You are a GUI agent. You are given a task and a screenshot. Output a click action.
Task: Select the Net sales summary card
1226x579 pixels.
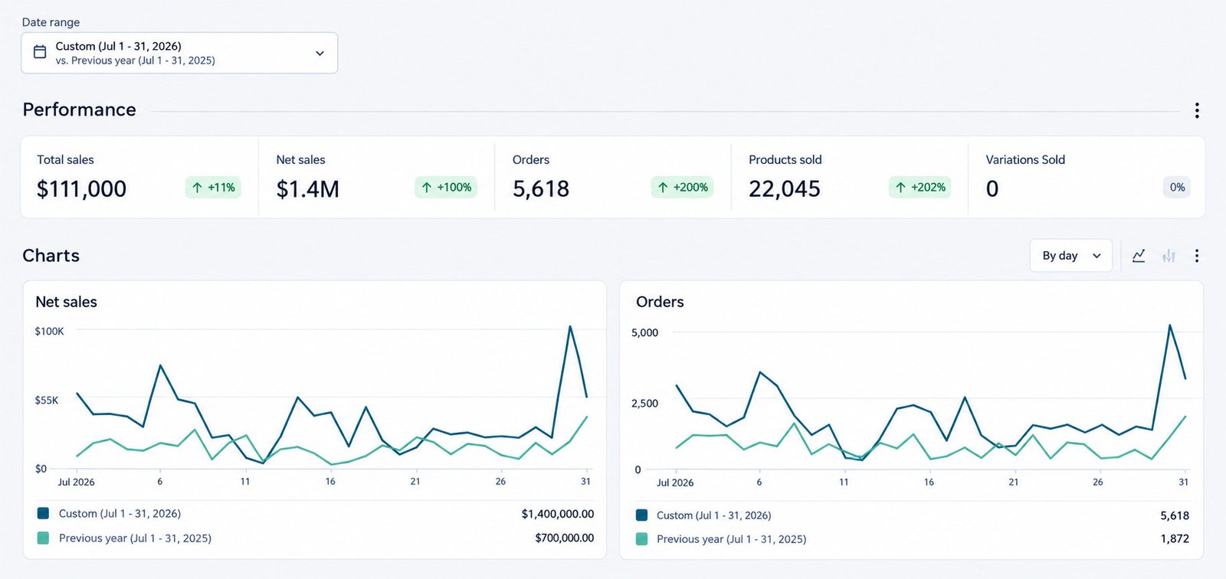(376, 177)
